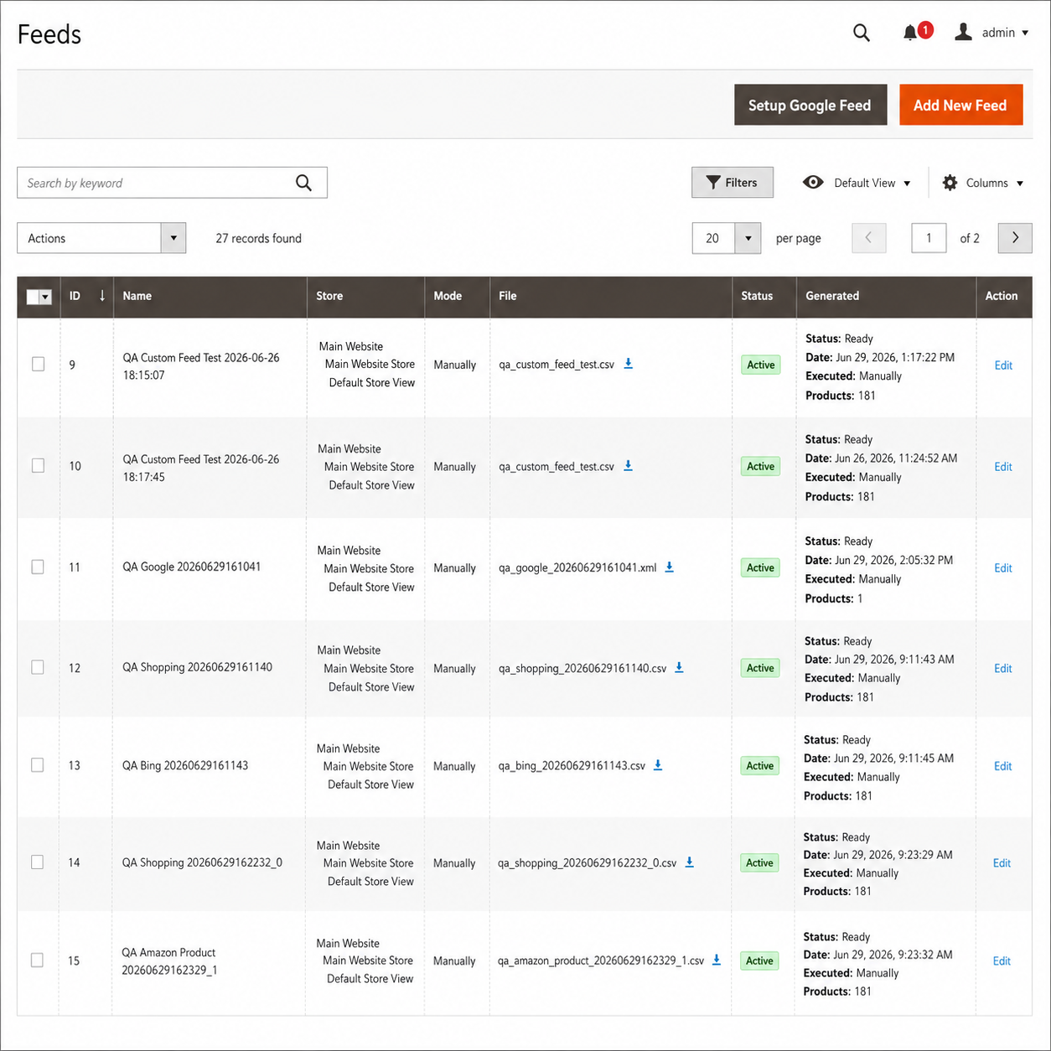Click the keyword search magnifier icon
Image resolution: width=1051 pixels, height=1051 pixels.
(x=303, y=183)
